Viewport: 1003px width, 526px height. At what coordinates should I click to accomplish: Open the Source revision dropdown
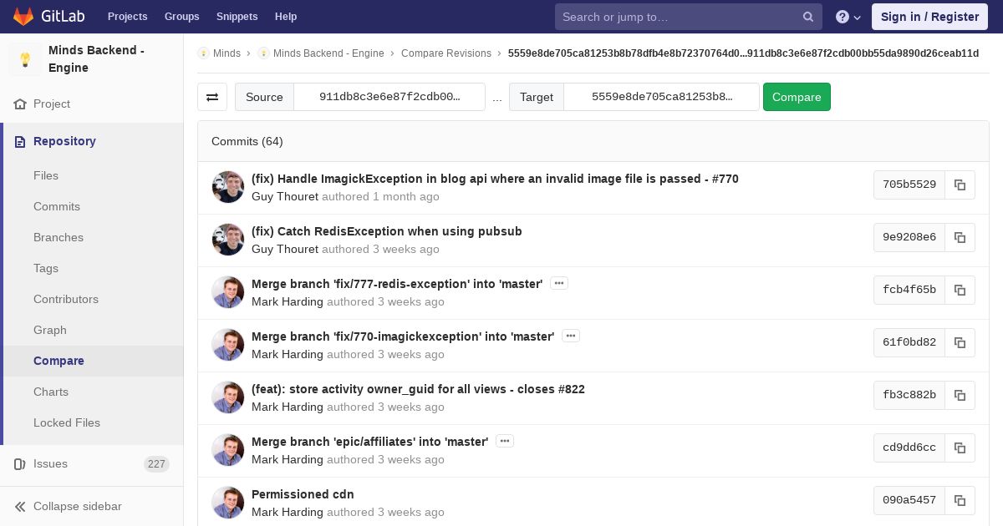[x=389, y=97]
